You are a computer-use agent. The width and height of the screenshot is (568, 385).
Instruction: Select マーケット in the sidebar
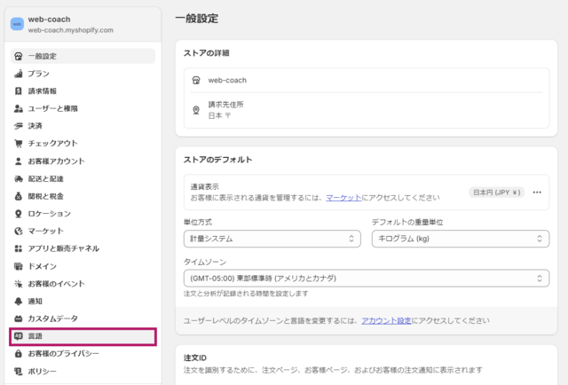coord(83,231)
